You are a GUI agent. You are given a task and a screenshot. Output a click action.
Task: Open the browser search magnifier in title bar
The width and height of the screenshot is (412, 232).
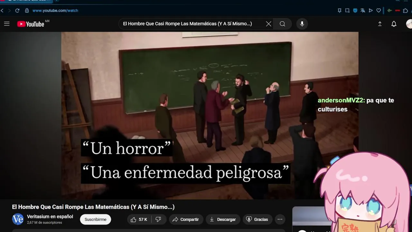tap(398, 1)
